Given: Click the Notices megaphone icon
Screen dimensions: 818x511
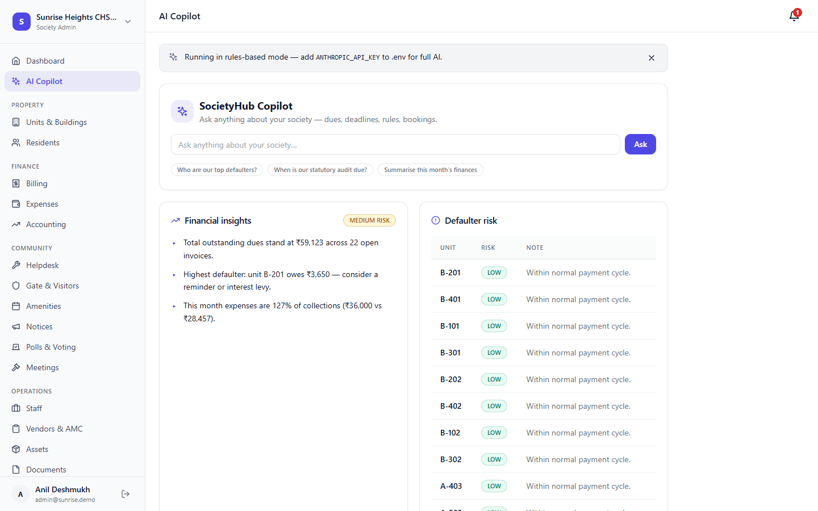Looking at the screenshot, I should (x=16, y=326).
